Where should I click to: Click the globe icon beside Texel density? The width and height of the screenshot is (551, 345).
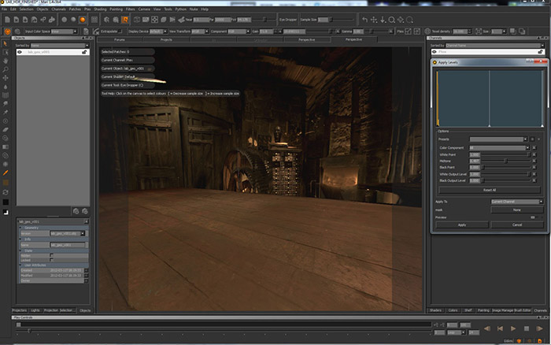click(x=427, y=32)
